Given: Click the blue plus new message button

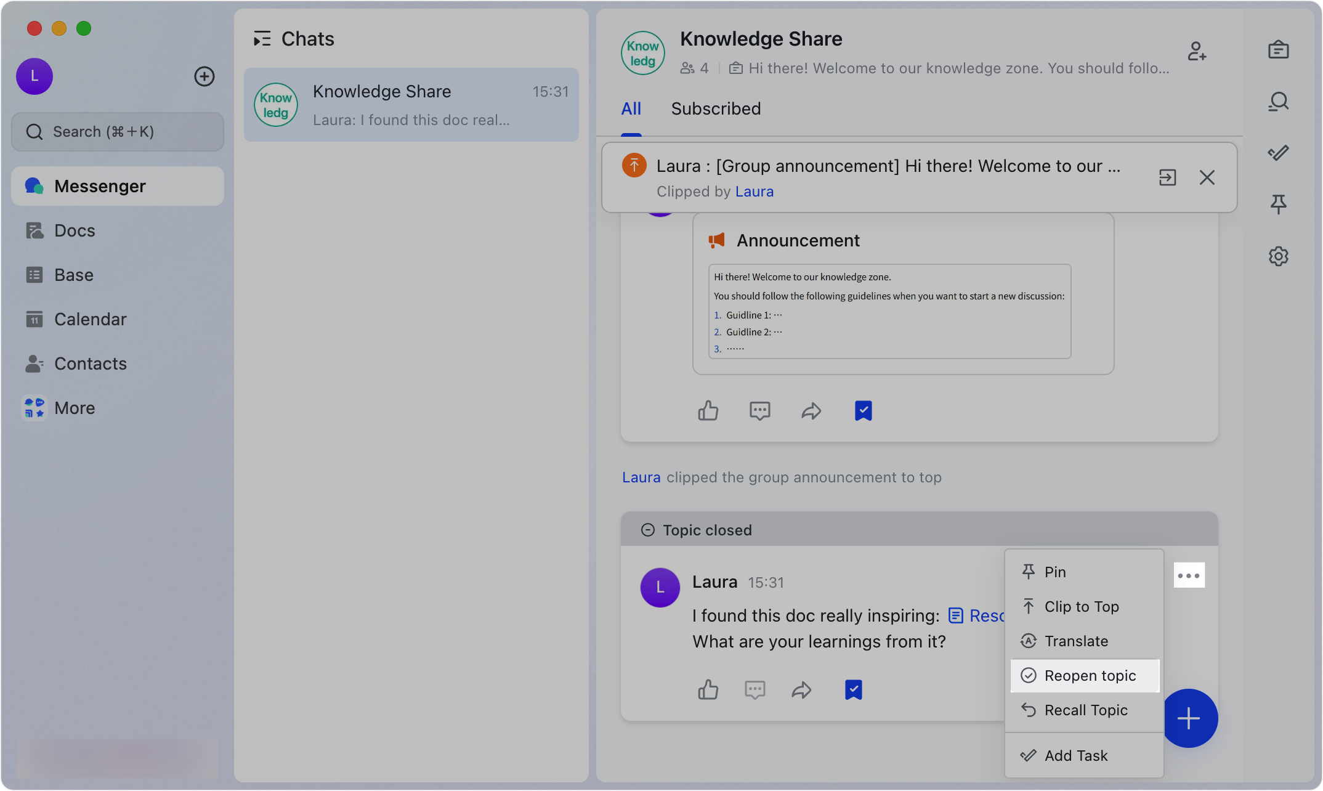Looking at the screenshot, I should 1189,718.
